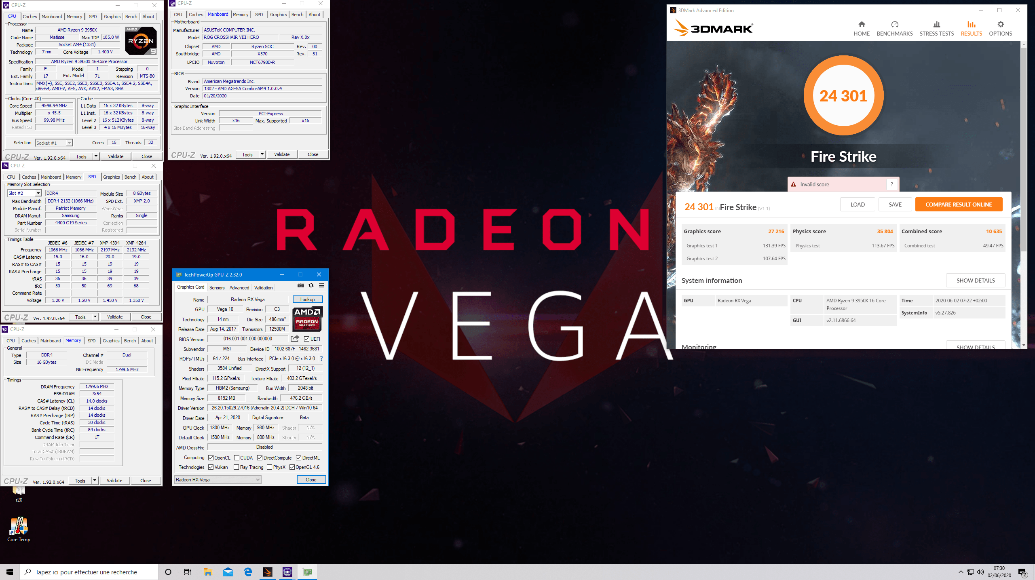Click the Invalid score warning triangle icon

click(x=793, y=184)
